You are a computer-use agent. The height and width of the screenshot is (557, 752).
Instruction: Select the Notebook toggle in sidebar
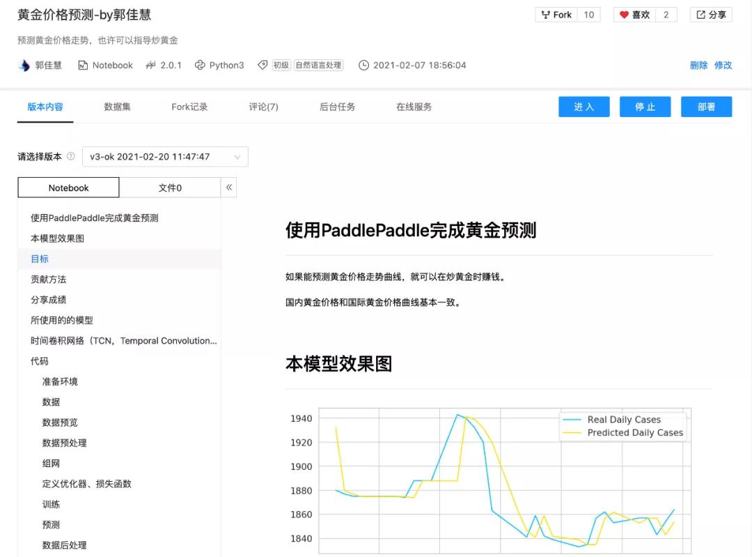(68, 188)
